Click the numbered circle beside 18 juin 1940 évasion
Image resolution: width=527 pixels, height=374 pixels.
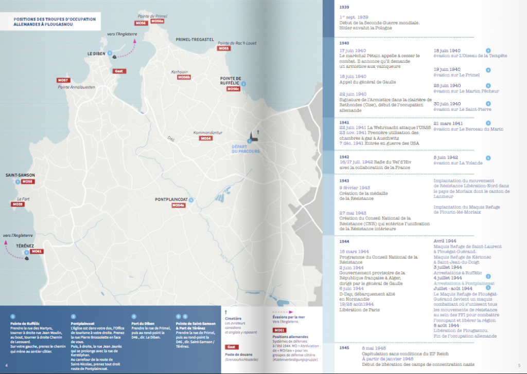488,51
